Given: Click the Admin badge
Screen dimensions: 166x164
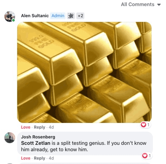Looking at the screenshot, I should [58, 16].
